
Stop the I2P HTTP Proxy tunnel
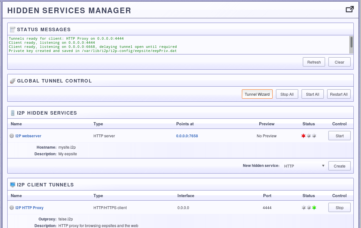(x=339, y=208)
